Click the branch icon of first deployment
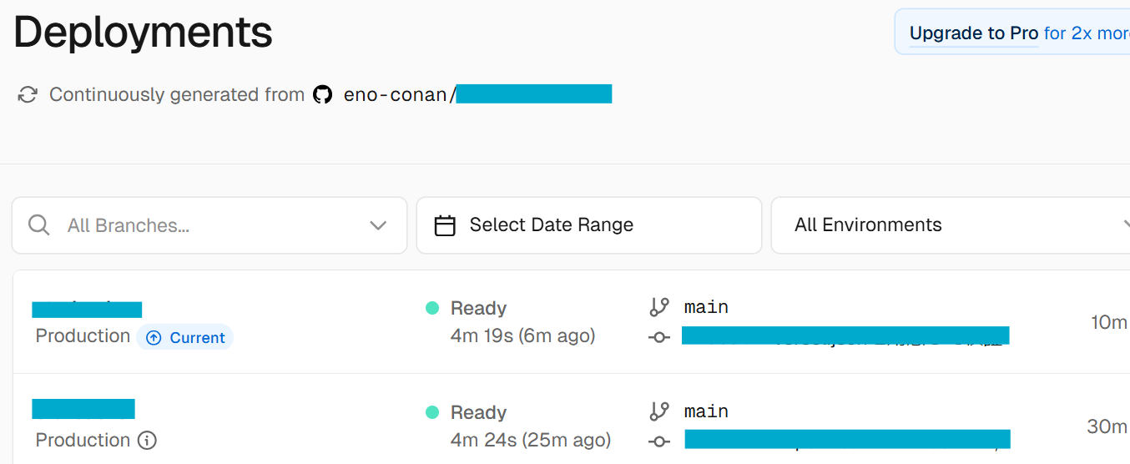The width and height of the screenshot is (1130, 464). pos(659,307)
